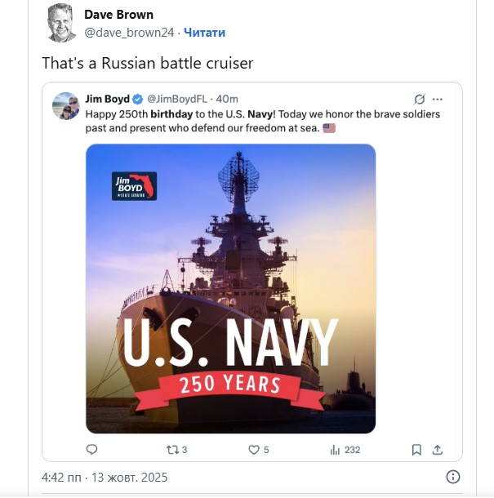
Task: Open the Dave Brown display name link
Action: (118, 15)
